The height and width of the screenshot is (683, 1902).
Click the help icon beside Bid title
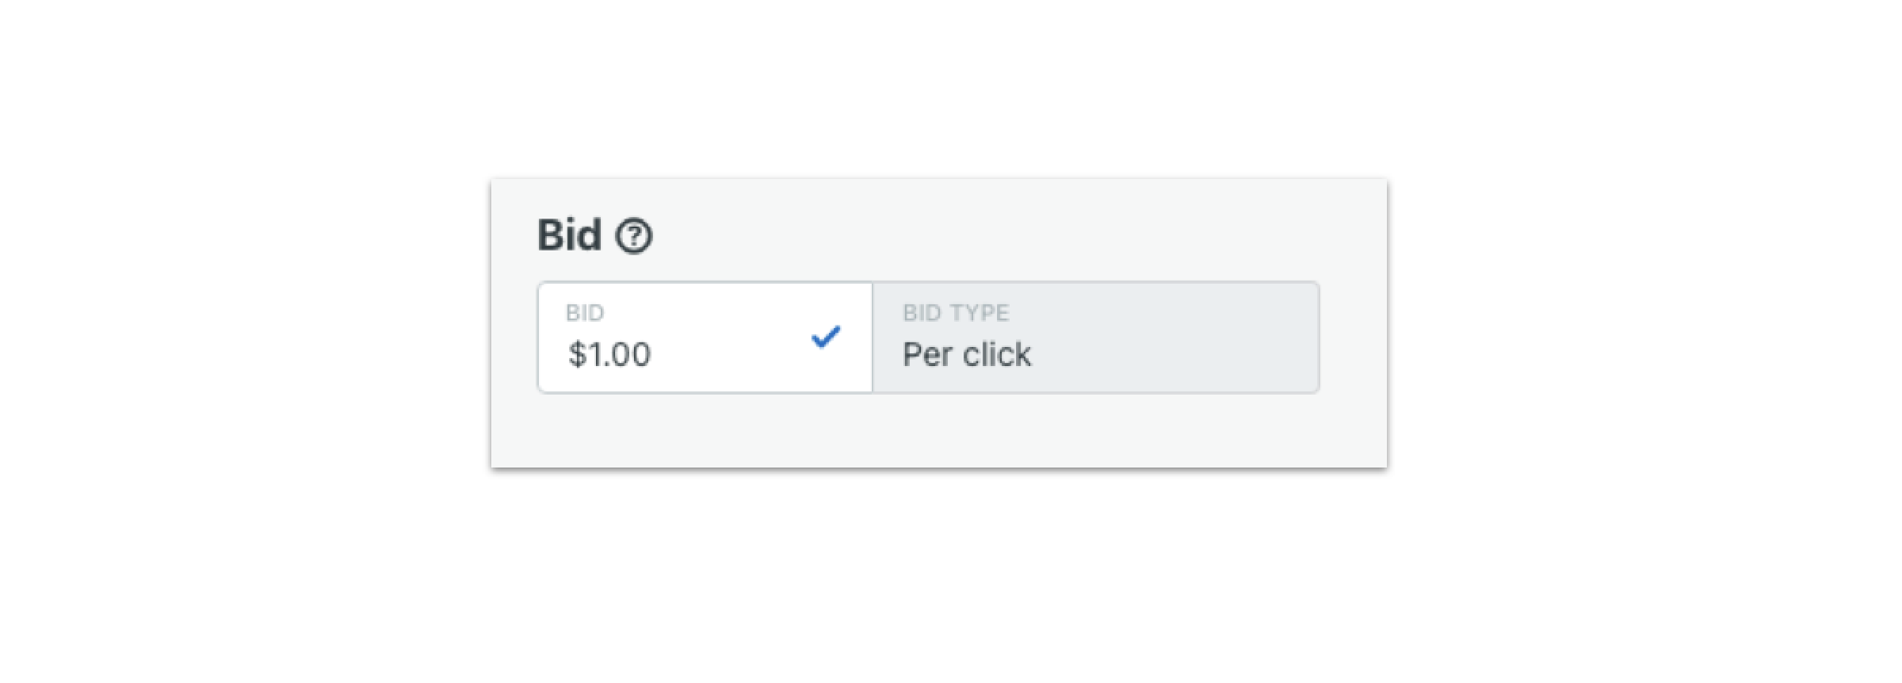(634, 236)
